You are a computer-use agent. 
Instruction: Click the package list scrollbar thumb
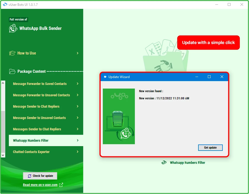3,132
